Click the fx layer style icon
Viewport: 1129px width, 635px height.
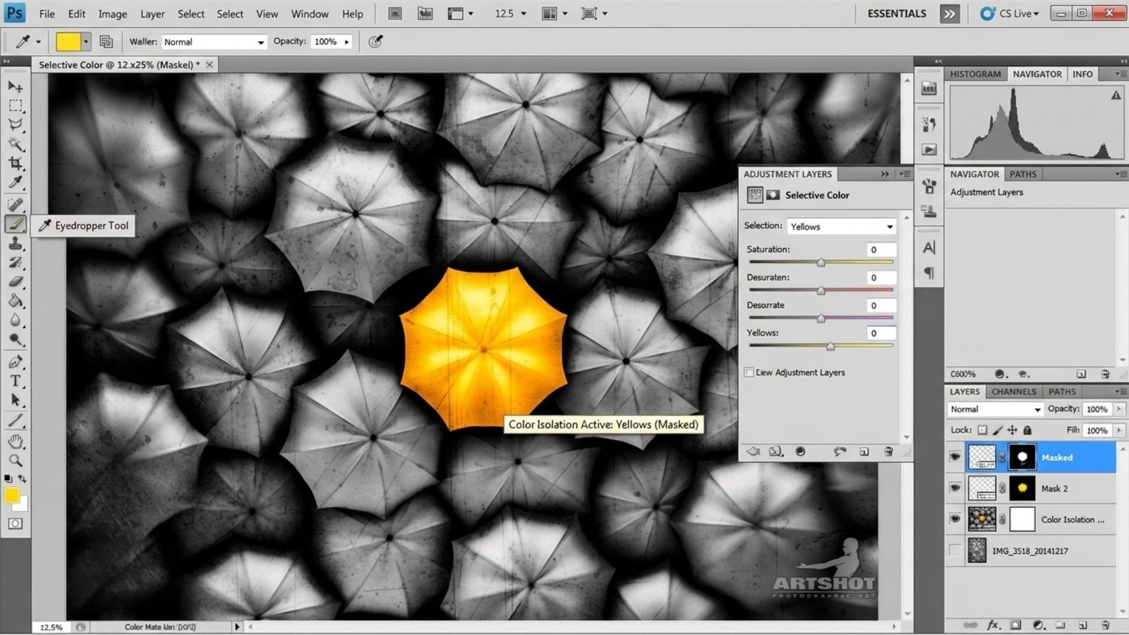pyautogui.click(x=993, y=625)
